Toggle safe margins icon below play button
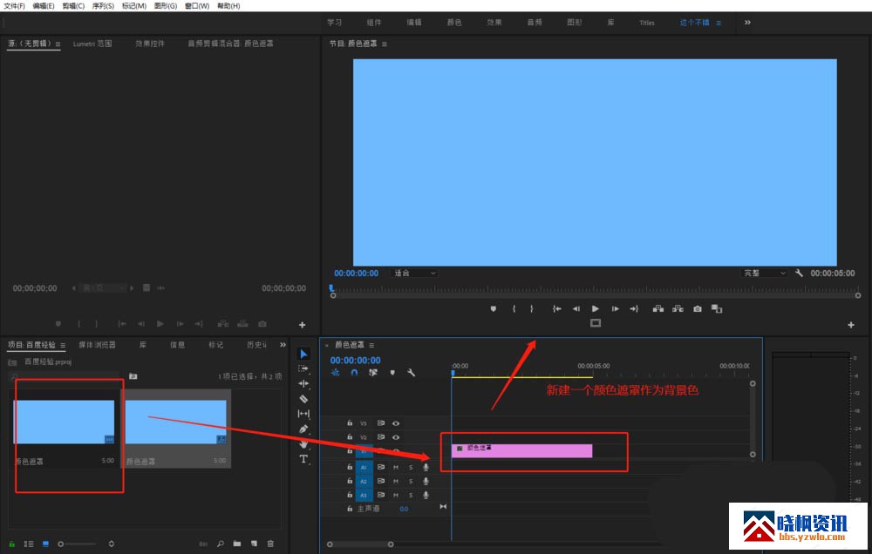Screen dimensions: 872x554 (596, 323)
